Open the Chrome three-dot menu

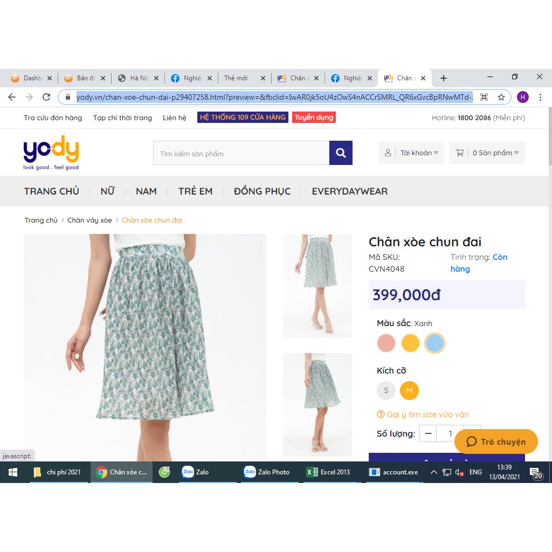tap(540, 97)
